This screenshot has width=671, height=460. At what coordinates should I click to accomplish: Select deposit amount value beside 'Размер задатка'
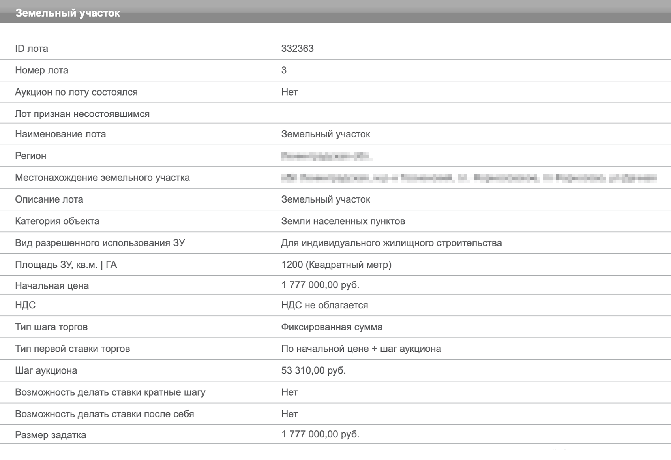click(320, 434)
